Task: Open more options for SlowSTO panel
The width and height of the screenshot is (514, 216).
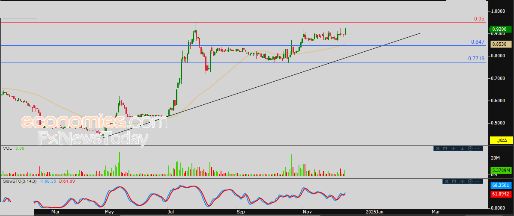Action: coord(478,181)
